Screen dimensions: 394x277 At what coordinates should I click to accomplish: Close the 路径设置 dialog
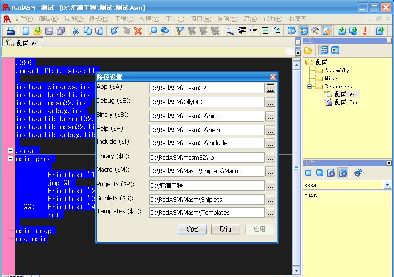273,77
